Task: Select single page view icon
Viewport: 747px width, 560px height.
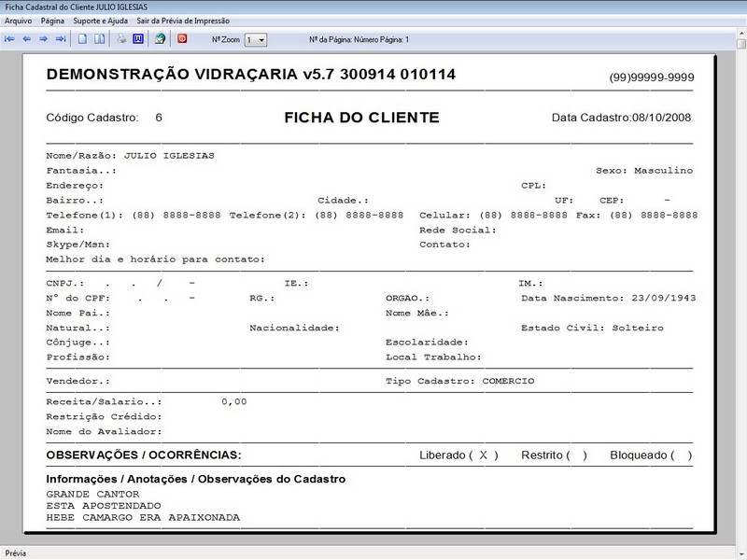Action: 82,38
